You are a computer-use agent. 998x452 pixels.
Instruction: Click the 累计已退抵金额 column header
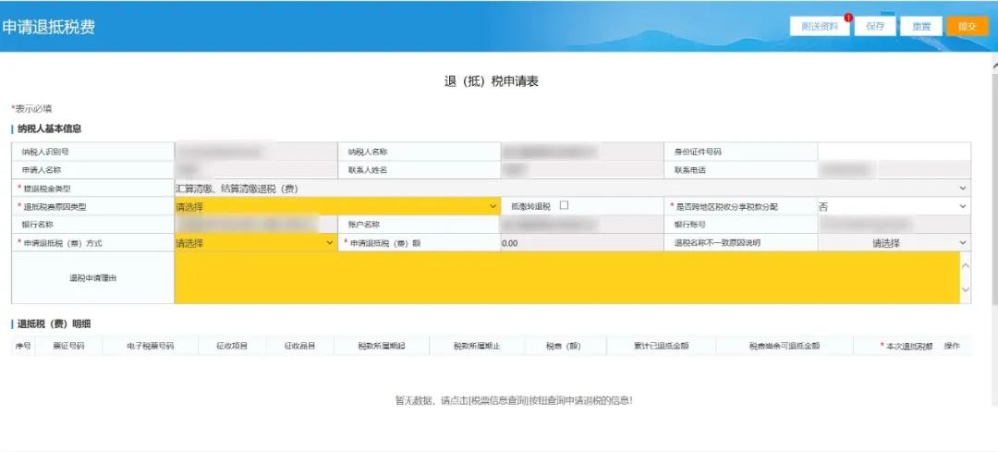(661, 346)
